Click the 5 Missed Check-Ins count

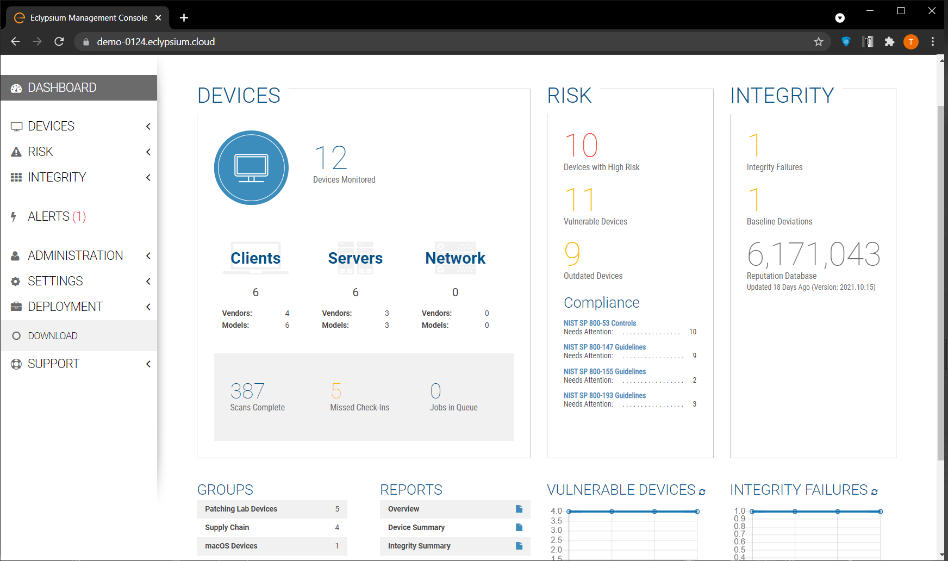336,391
